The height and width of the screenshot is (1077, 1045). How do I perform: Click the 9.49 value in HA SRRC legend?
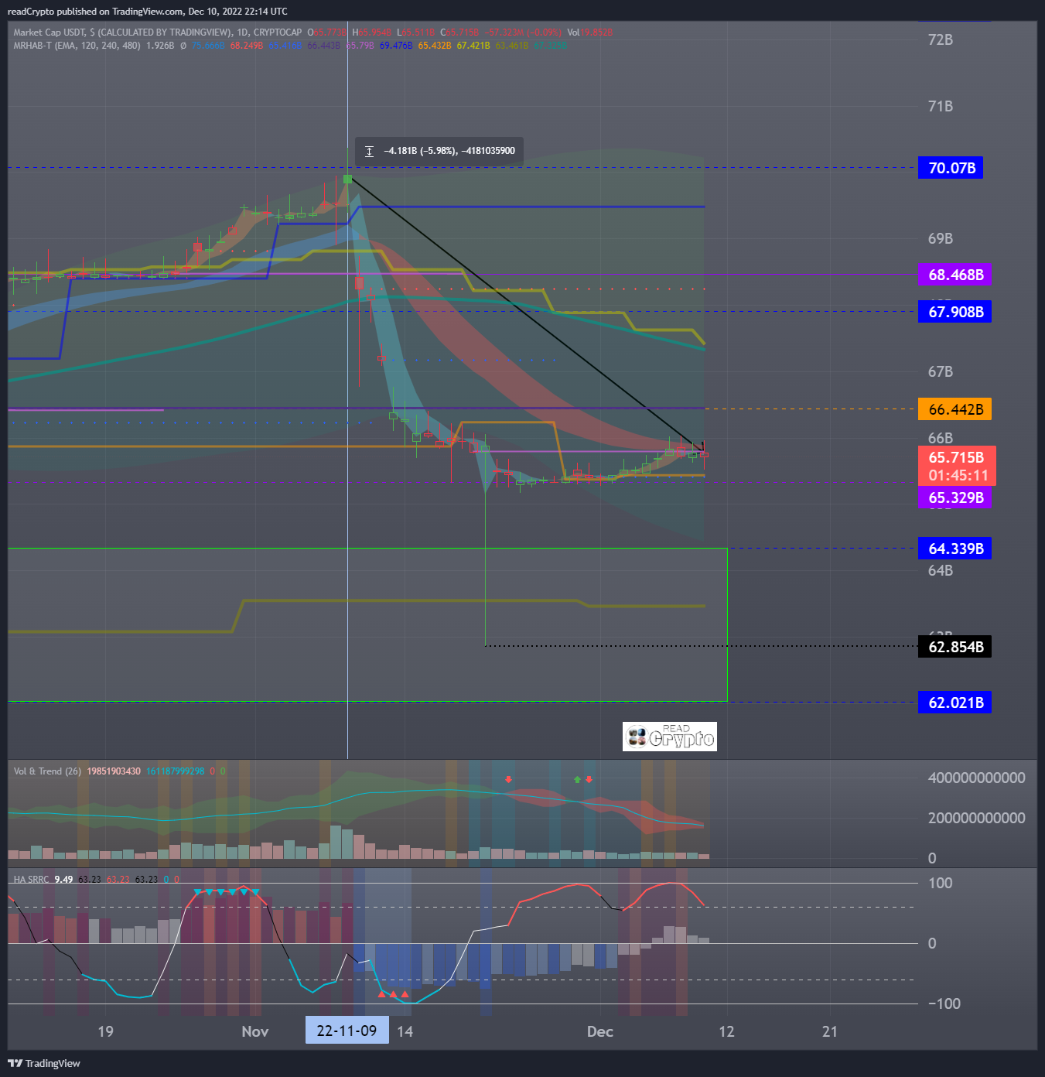pyautogui.click(x=63, y=880)
